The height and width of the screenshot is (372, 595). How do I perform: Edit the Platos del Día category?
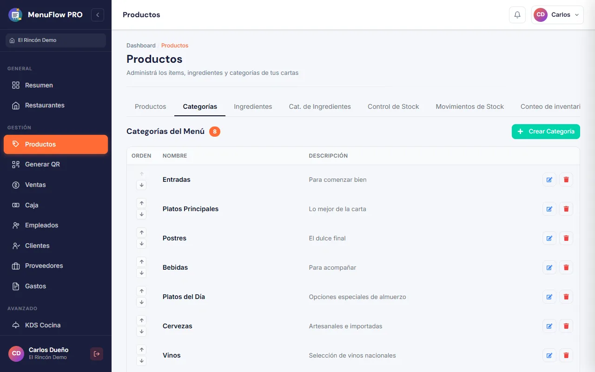pos(549,297)
